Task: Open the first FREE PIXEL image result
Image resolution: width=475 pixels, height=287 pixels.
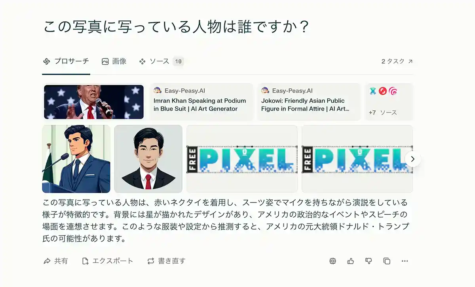Action: 242,159
